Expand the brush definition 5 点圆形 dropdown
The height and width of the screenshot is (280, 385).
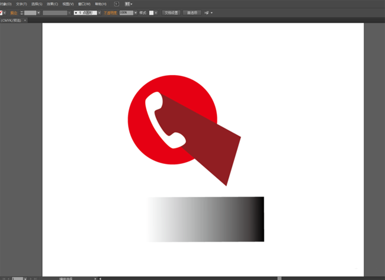click(x=100, y=12)
